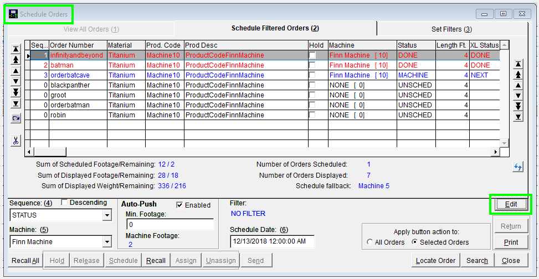Click the Schedule Orders window title icon
539x279 pixels.
coord(13,14)
